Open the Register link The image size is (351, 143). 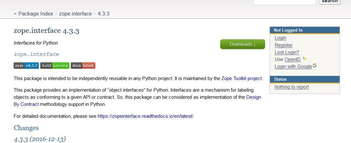tap(283, 45)
